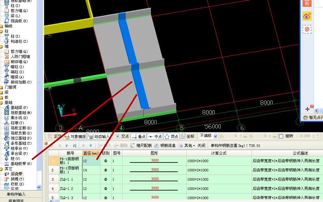Screen dimensions: 323x202
Task: Click the plus add button in sidebar
Action: click(x=307, y=109)
